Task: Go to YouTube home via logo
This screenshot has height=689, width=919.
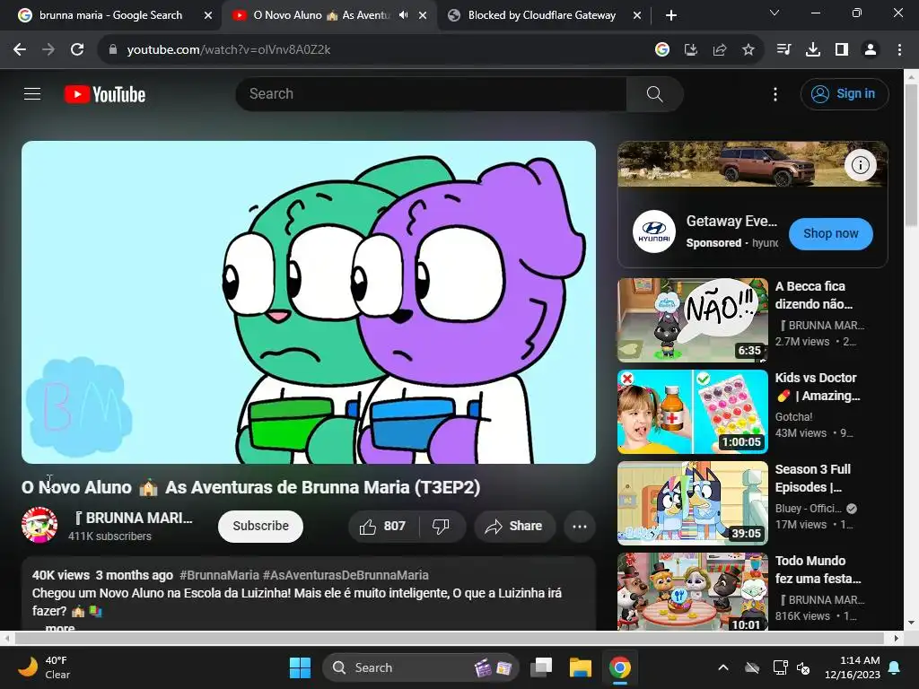Action: [x=105, y=94]
